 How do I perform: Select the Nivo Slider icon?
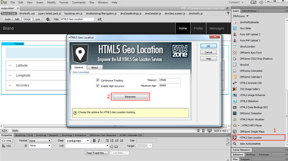point(235,28)
